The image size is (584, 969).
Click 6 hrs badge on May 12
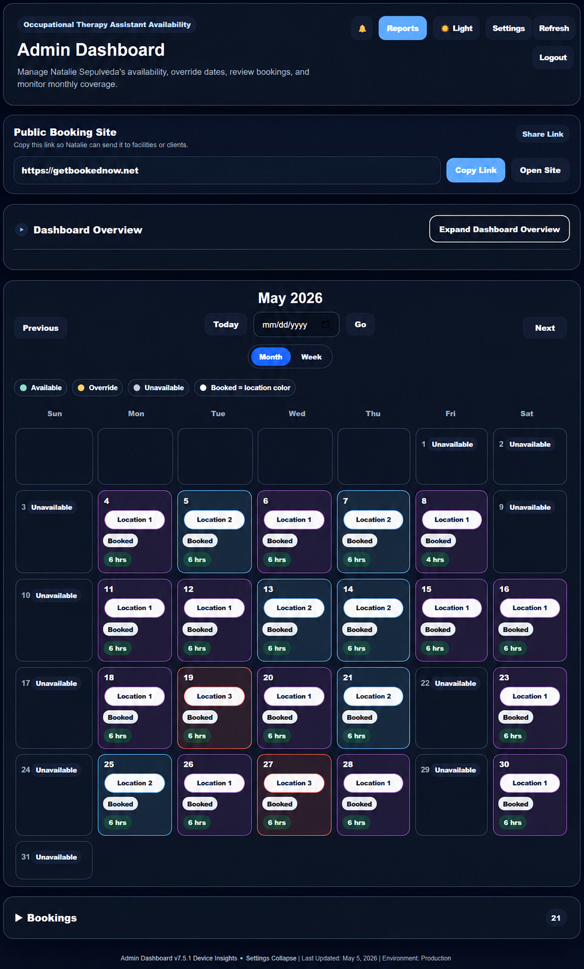click(197, 648)
